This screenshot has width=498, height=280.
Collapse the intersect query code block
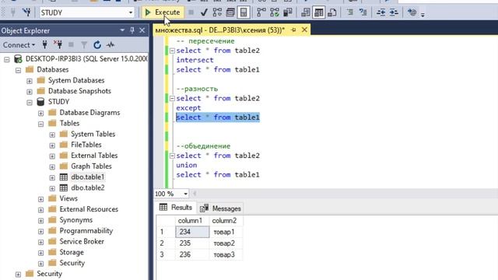click(x=172, y=51)
